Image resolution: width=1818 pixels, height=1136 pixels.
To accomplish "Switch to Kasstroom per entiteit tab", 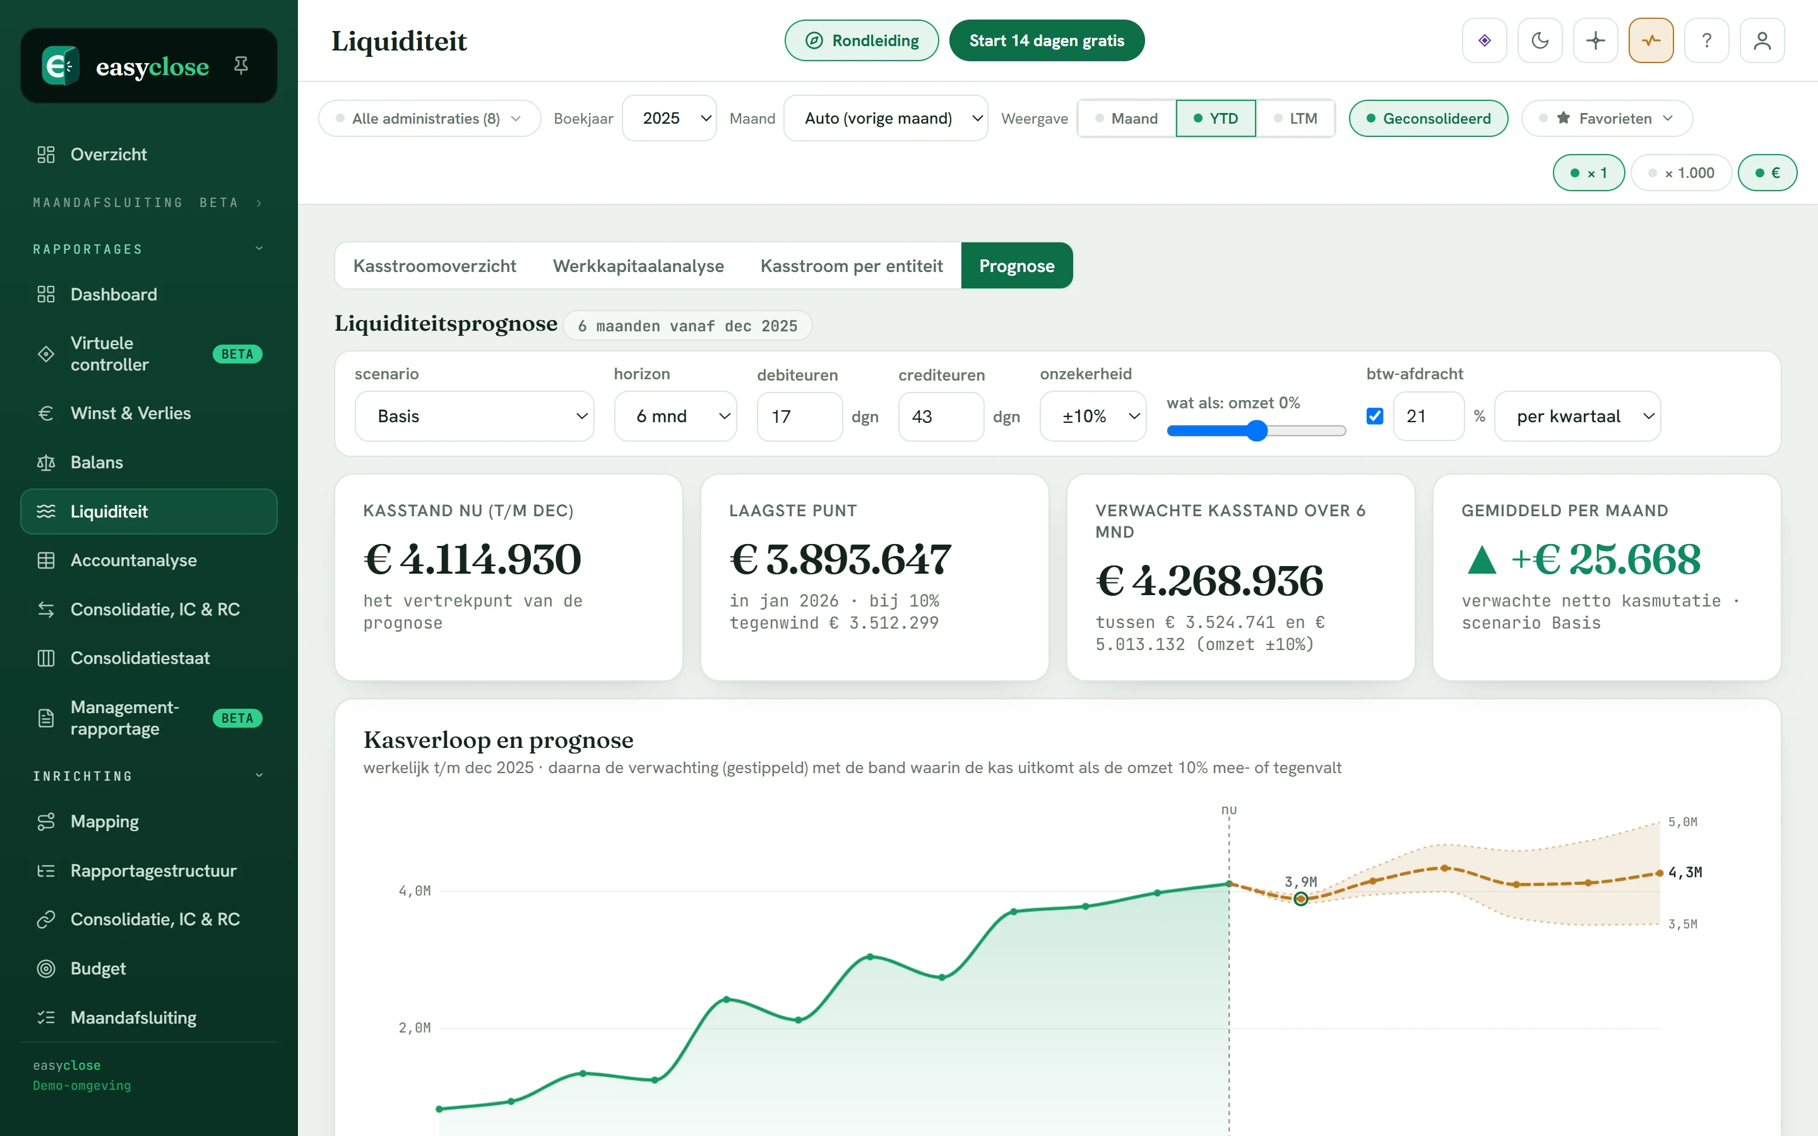I will [851, 266].
